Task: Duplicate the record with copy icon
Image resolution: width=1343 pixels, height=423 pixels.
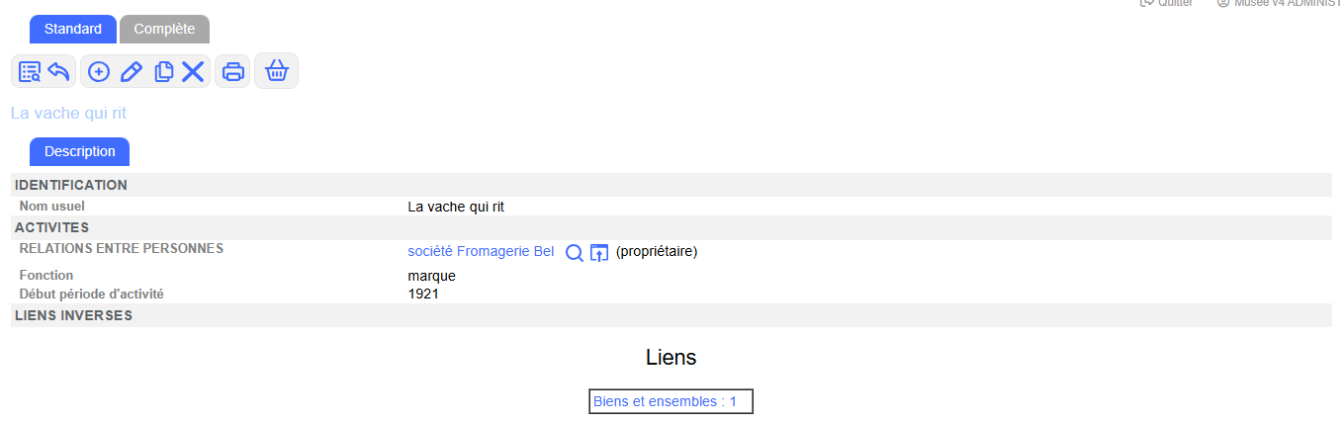Action: pos(163,72)
